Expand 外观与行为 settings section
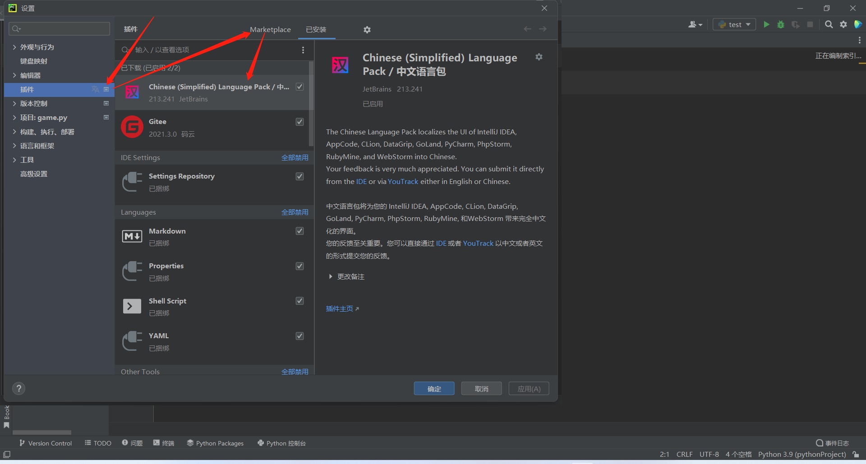Viewport: 866px width, 464px height. tap(14, 47)
